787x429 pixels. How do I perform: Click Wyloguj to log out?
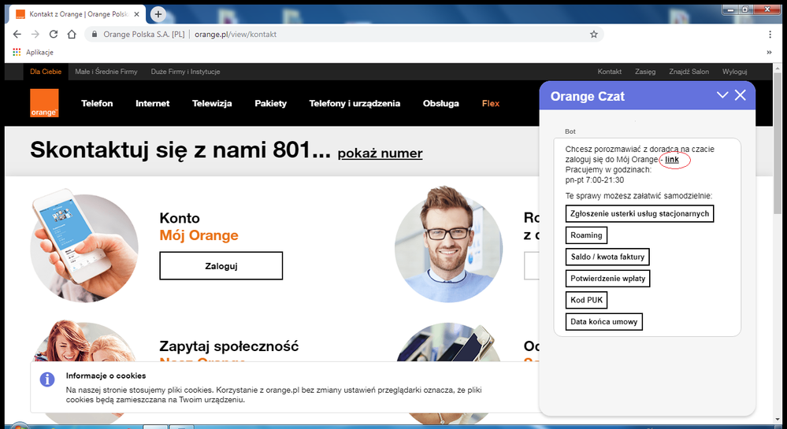coord(734,72)
